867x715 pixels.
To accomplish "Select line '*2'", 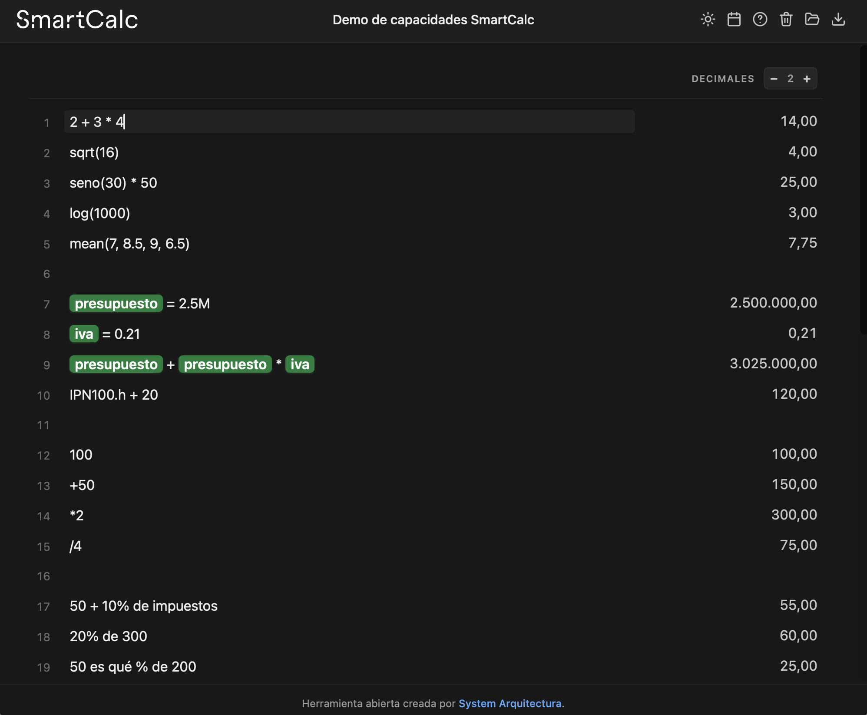I will pos(349,515).
